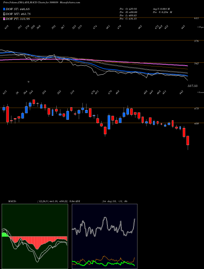
Task: Open the MACD histogram chart panel
Action: (35, 236)
